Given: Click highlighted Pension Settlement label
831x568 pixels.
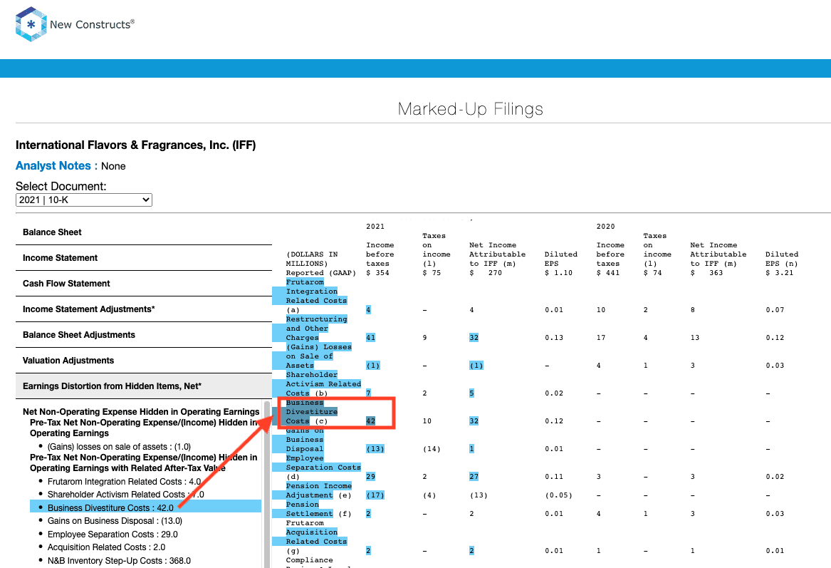Looking at the screenshot, I should point(310,509).
